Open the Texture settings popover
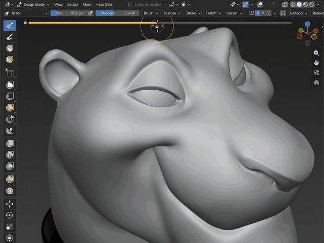324x243 pixels. click(x=171, y=13)
